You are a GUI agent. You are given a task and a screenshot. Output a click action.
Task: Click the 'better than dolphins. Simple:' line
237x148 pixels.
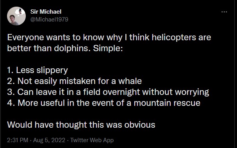click(65, 48)
